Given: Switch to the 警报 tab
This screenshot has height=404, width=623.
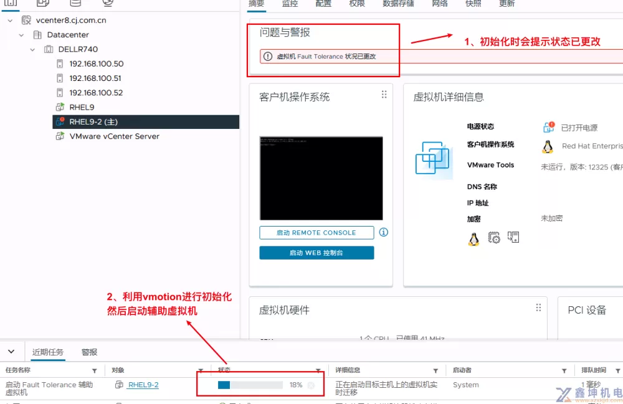Looking at the screenshot, I should [x=89, y=352].
